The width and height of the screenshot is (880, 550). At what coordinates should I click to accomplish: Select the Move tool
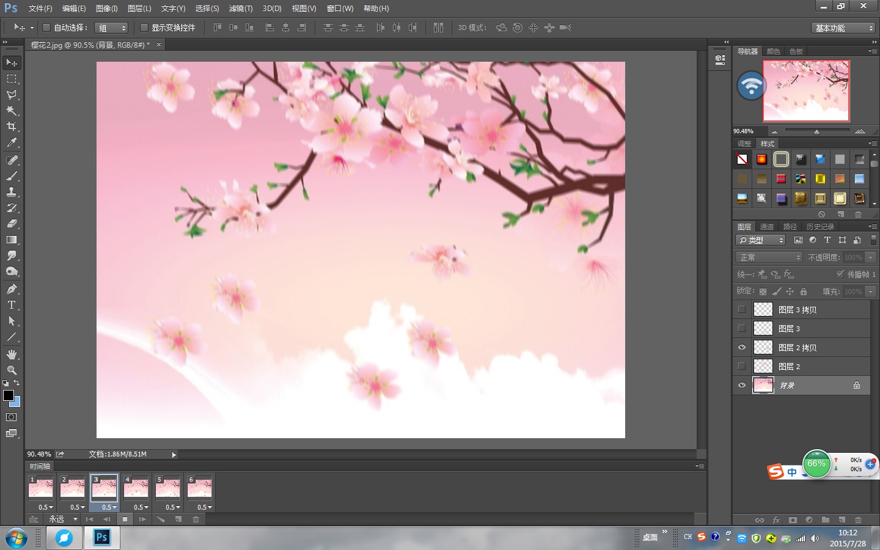click(12, 63)
